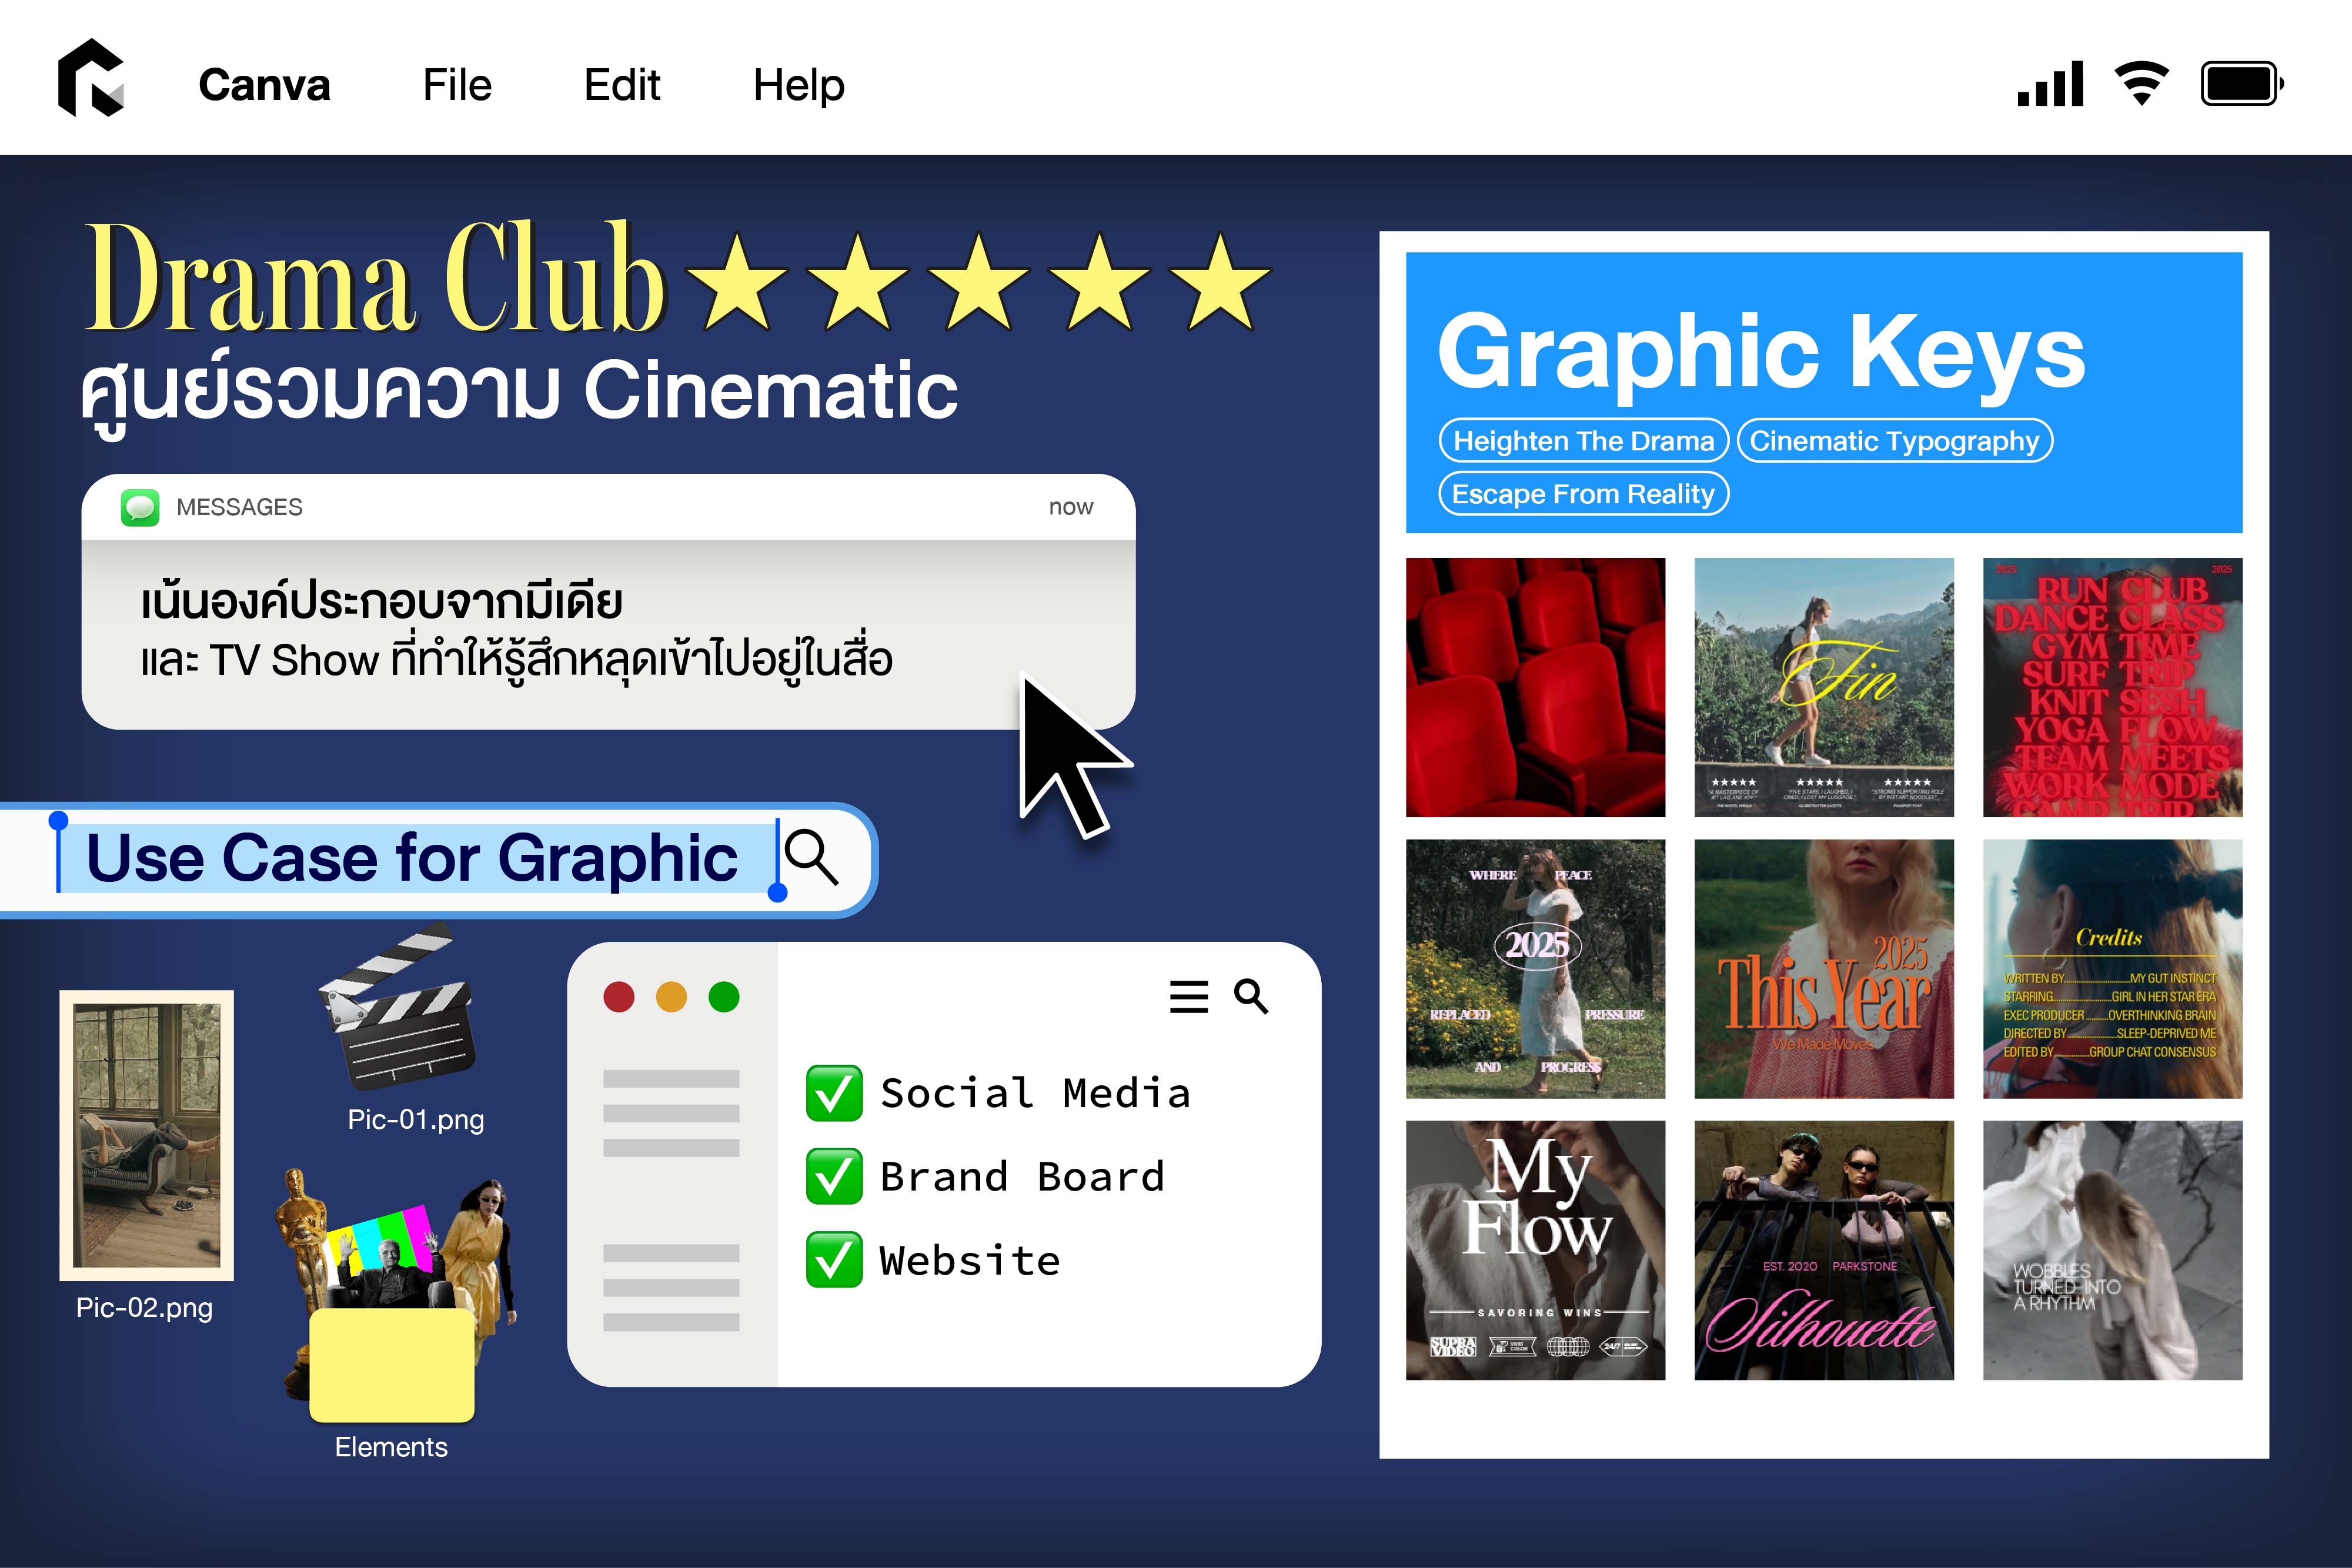Open the Pic-02.png framed photo thumbnail
2352x1568 pixels.
[146, 1135]
